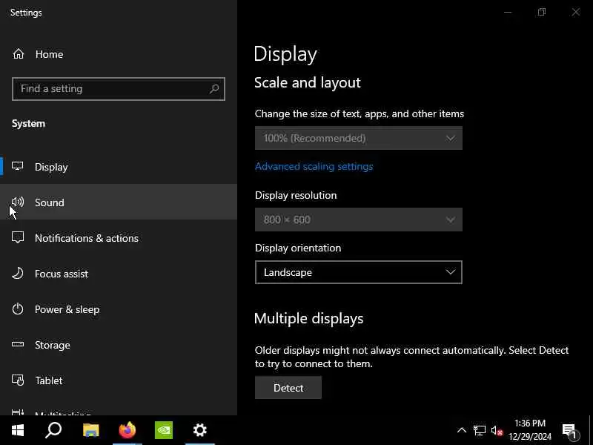Open Power & sleep settings
This screenshot has height=445, width=593.
tap(119, 309)
